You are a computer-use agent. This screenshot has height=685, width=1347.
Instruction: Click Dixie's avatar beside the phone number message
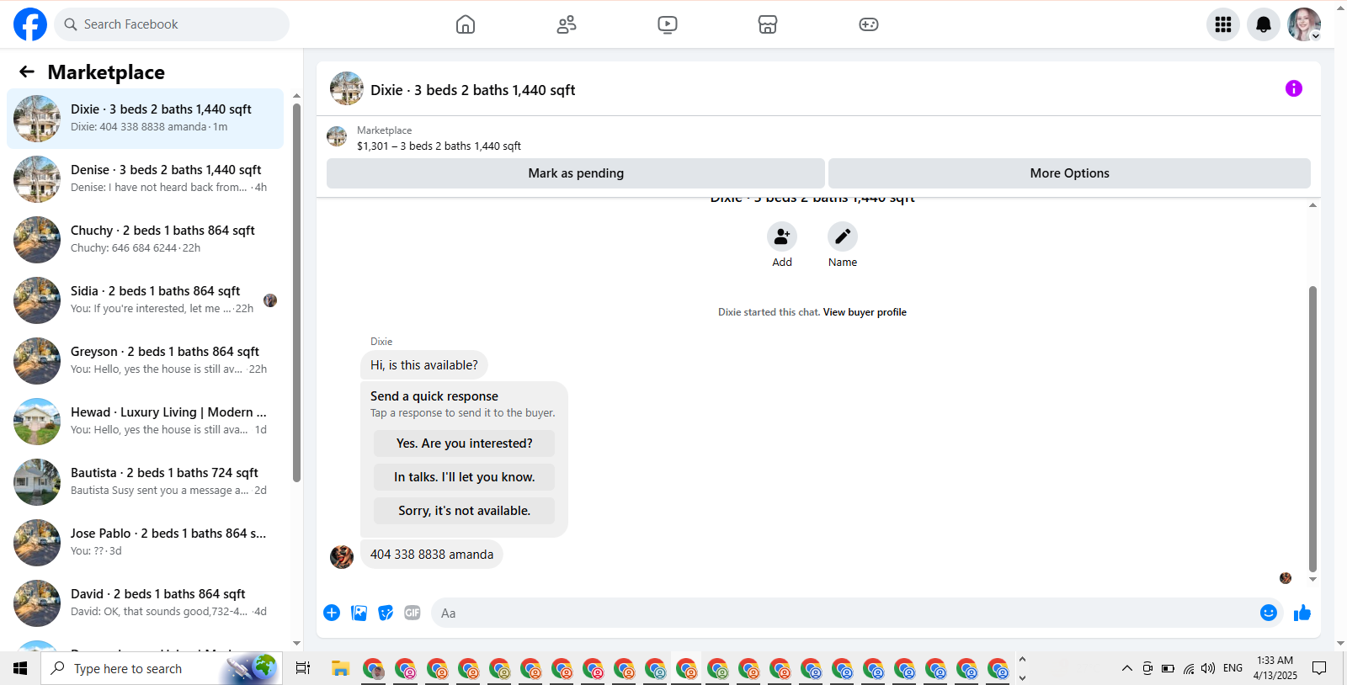tap(342, 557)
